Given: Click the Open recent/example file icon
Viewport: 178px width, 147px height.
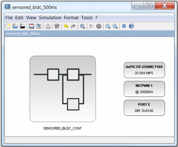Looking at the screenshot, I should pyautogui.click(x=22, y=26).
